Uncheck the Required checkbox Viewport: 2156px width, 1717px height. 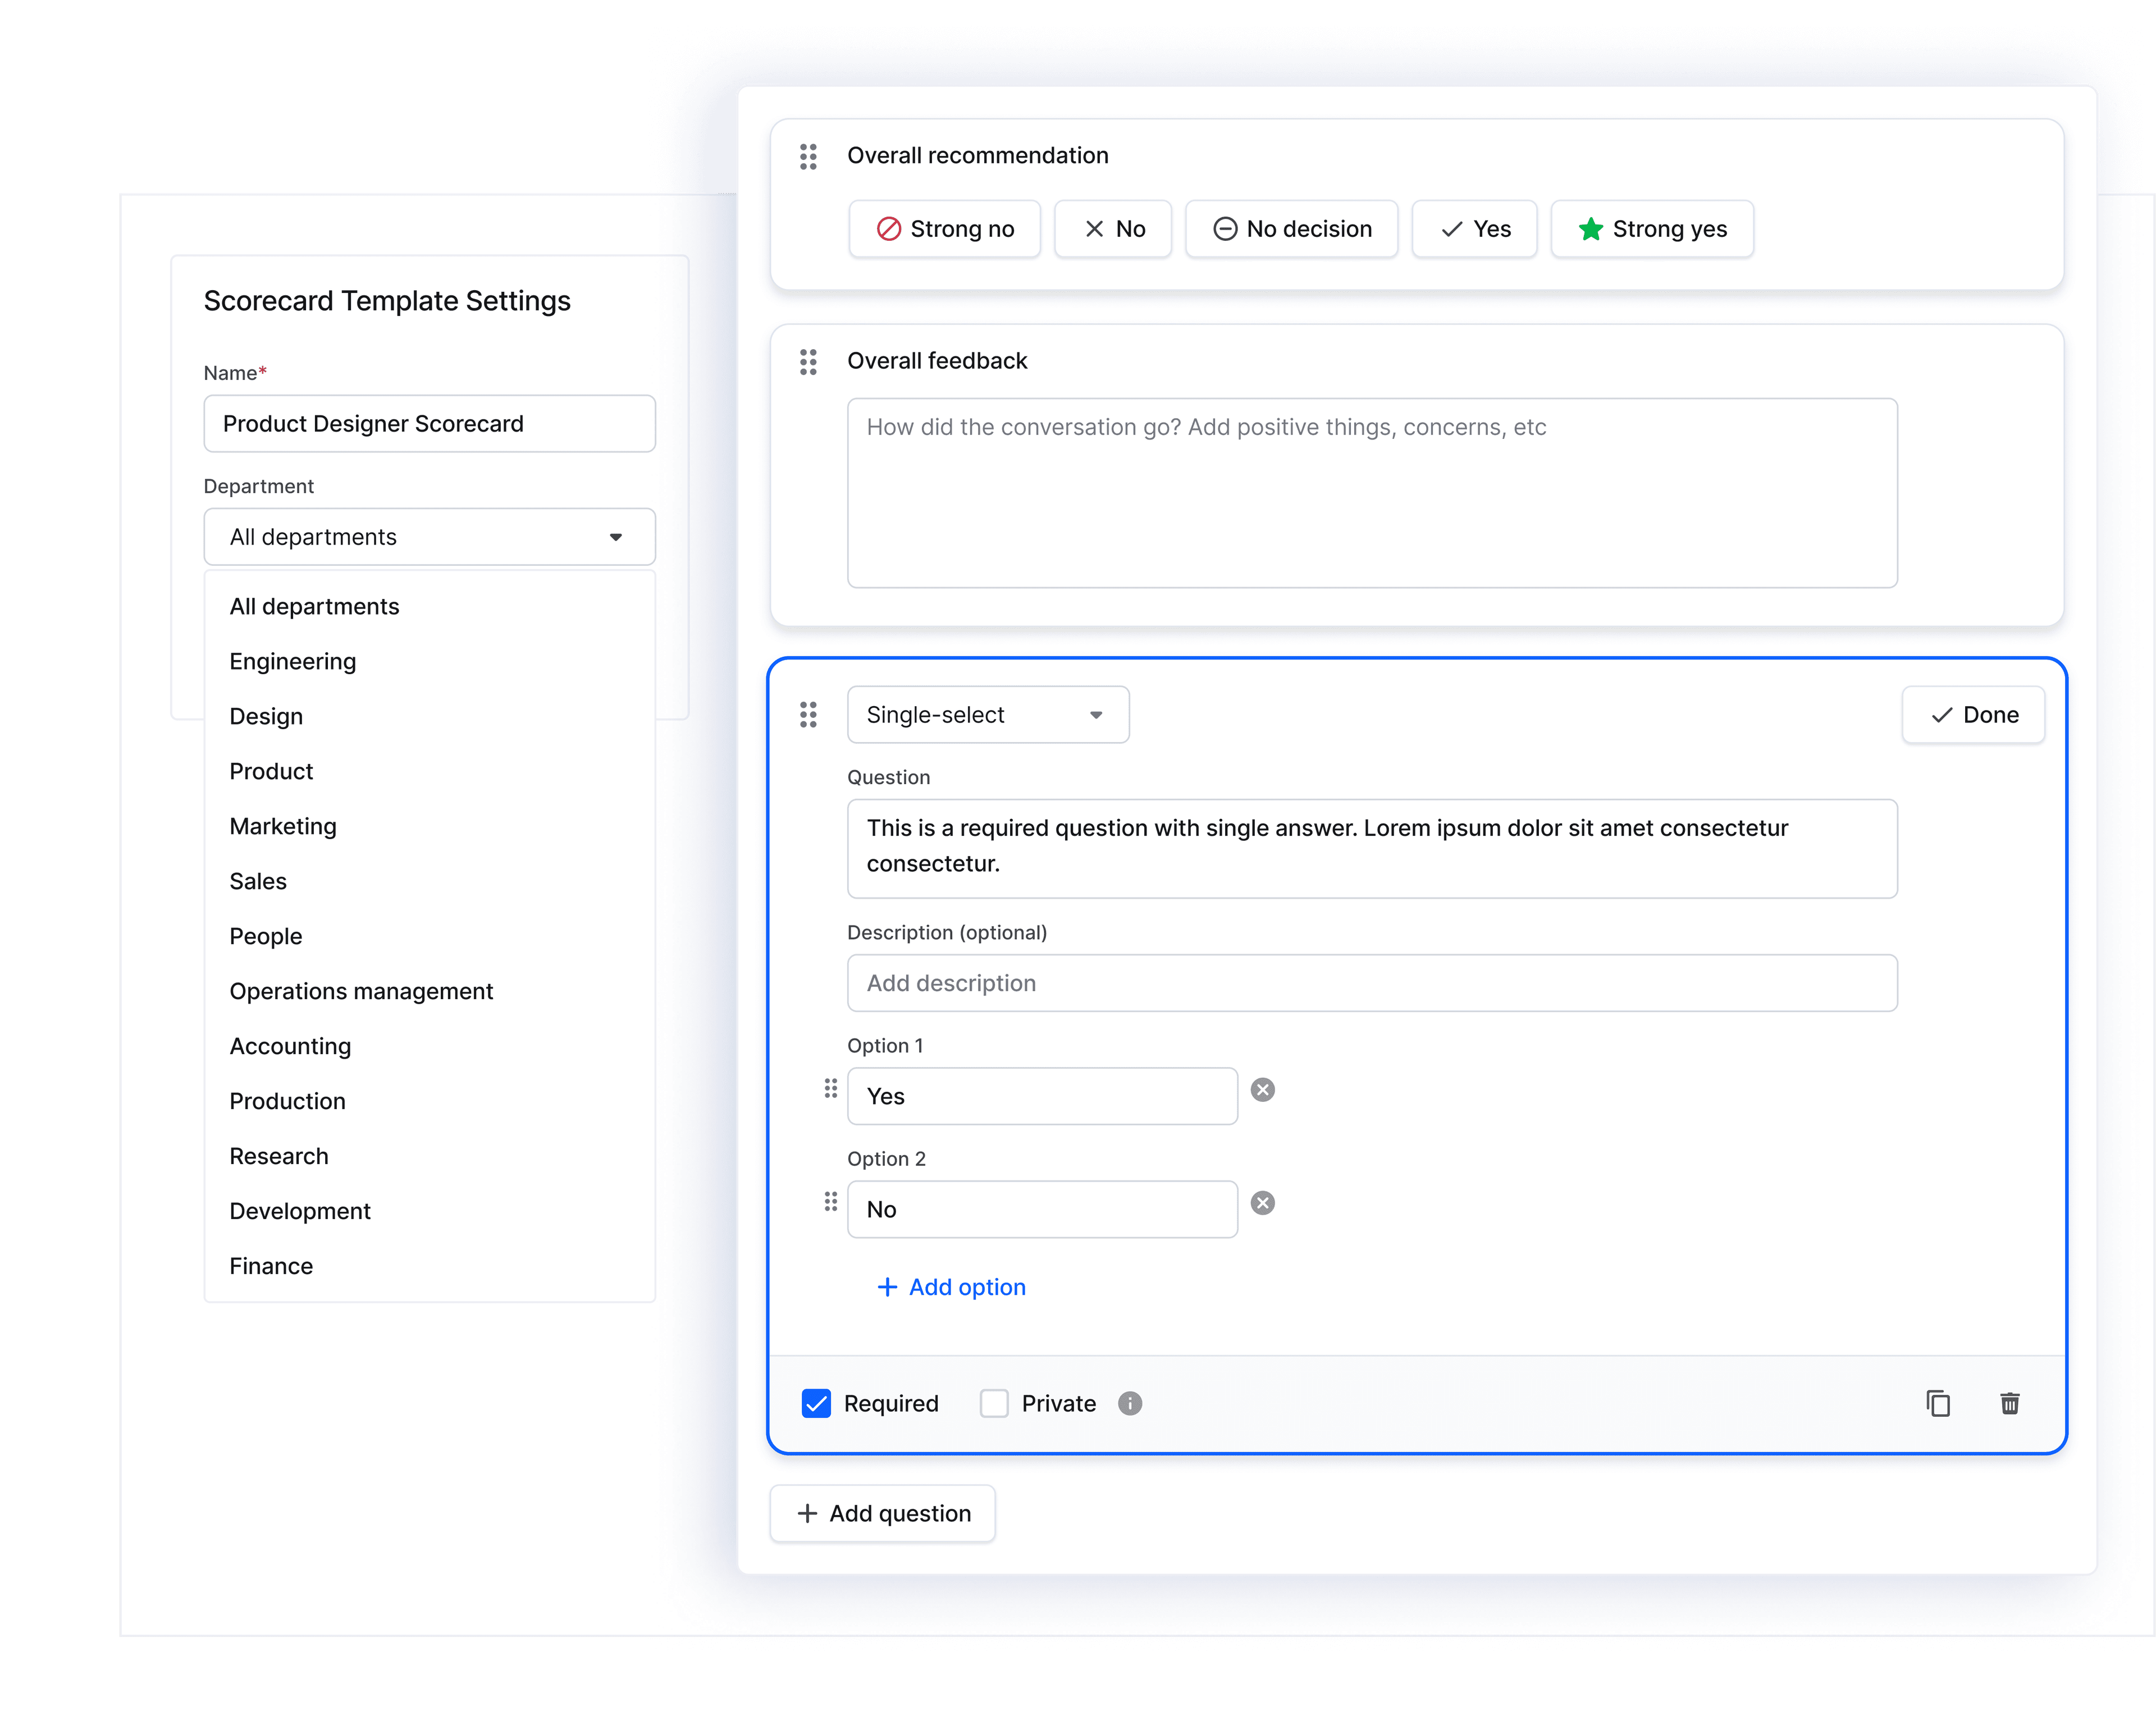(816, 1403)
